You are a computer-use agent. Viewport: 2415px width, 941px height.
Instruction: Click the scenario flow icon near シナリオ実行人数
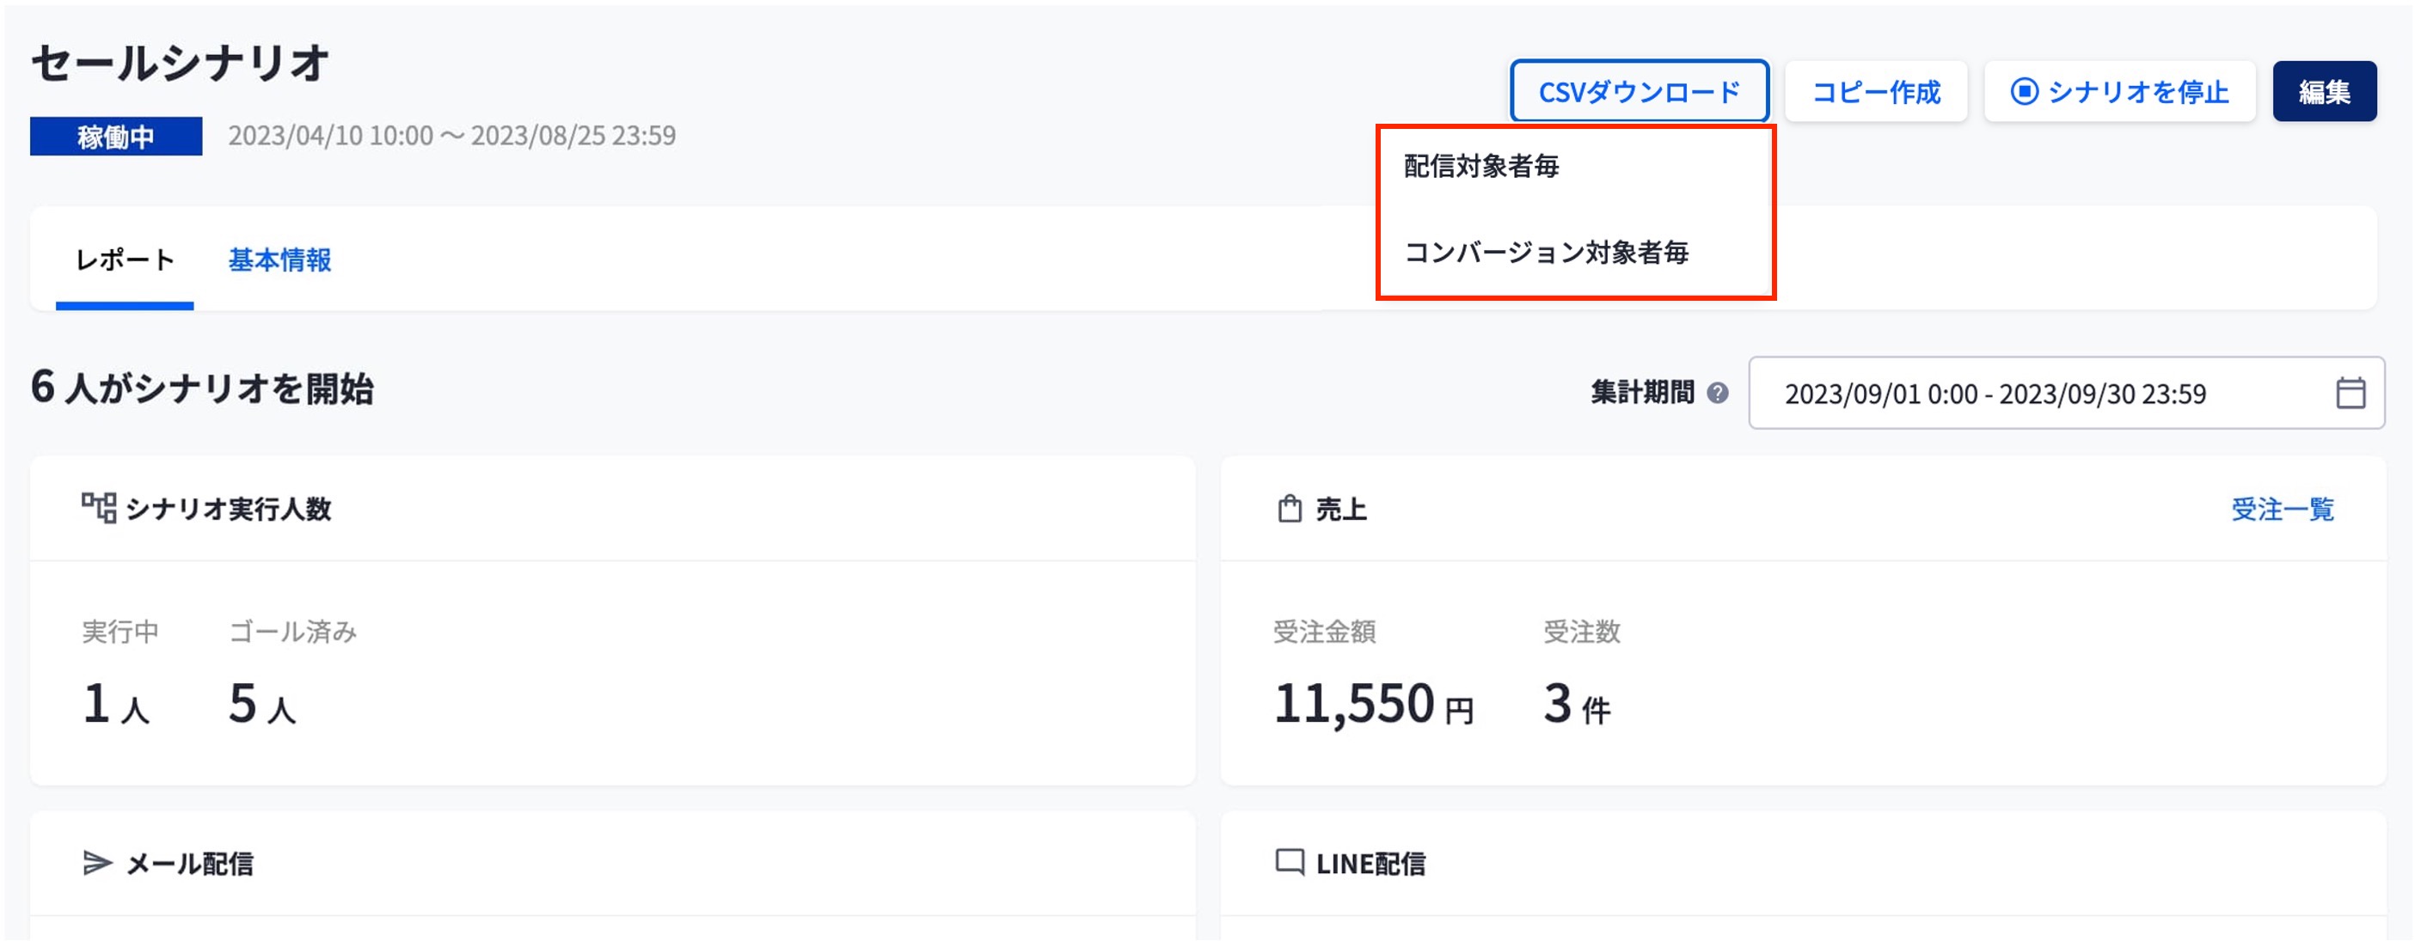(x=98, y=508)
